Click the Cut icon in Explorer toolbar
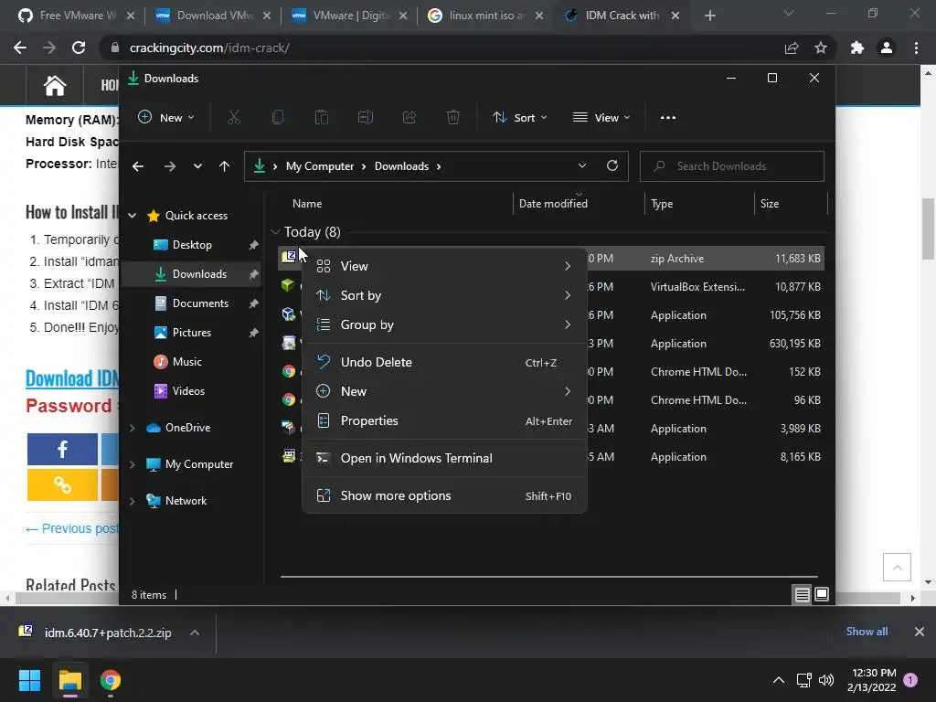This screenshot has height=702, width=936. (234, 118)
